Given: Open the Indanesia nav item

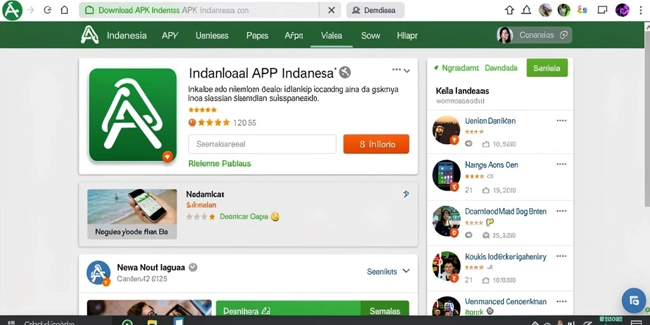Looking at the screenshot, I should point(126,36).
